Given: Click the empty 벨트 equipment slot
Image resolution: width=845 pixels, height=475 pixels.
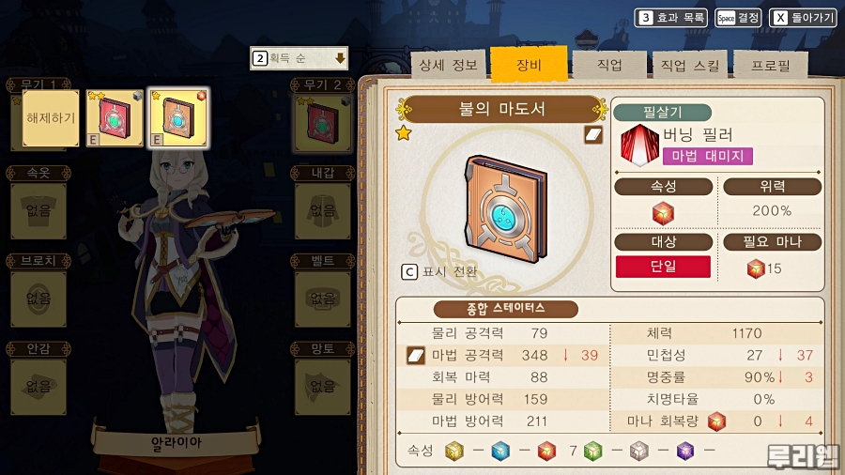Looking at the screenshot, I should pos(322,299).
